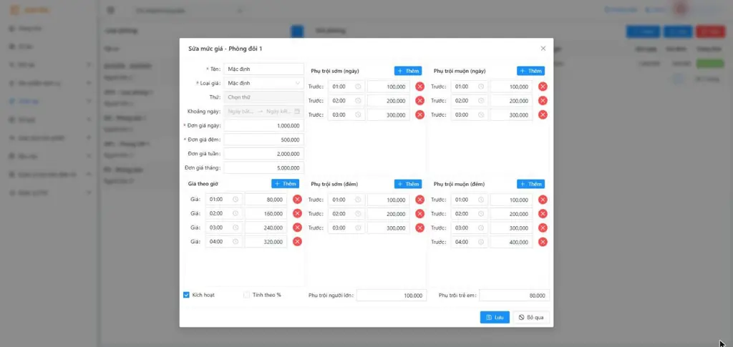Open 01:00 time picker in Phụ trội sớm (ngày)
Screen dimensions: 733x347
tap(346, 87)
